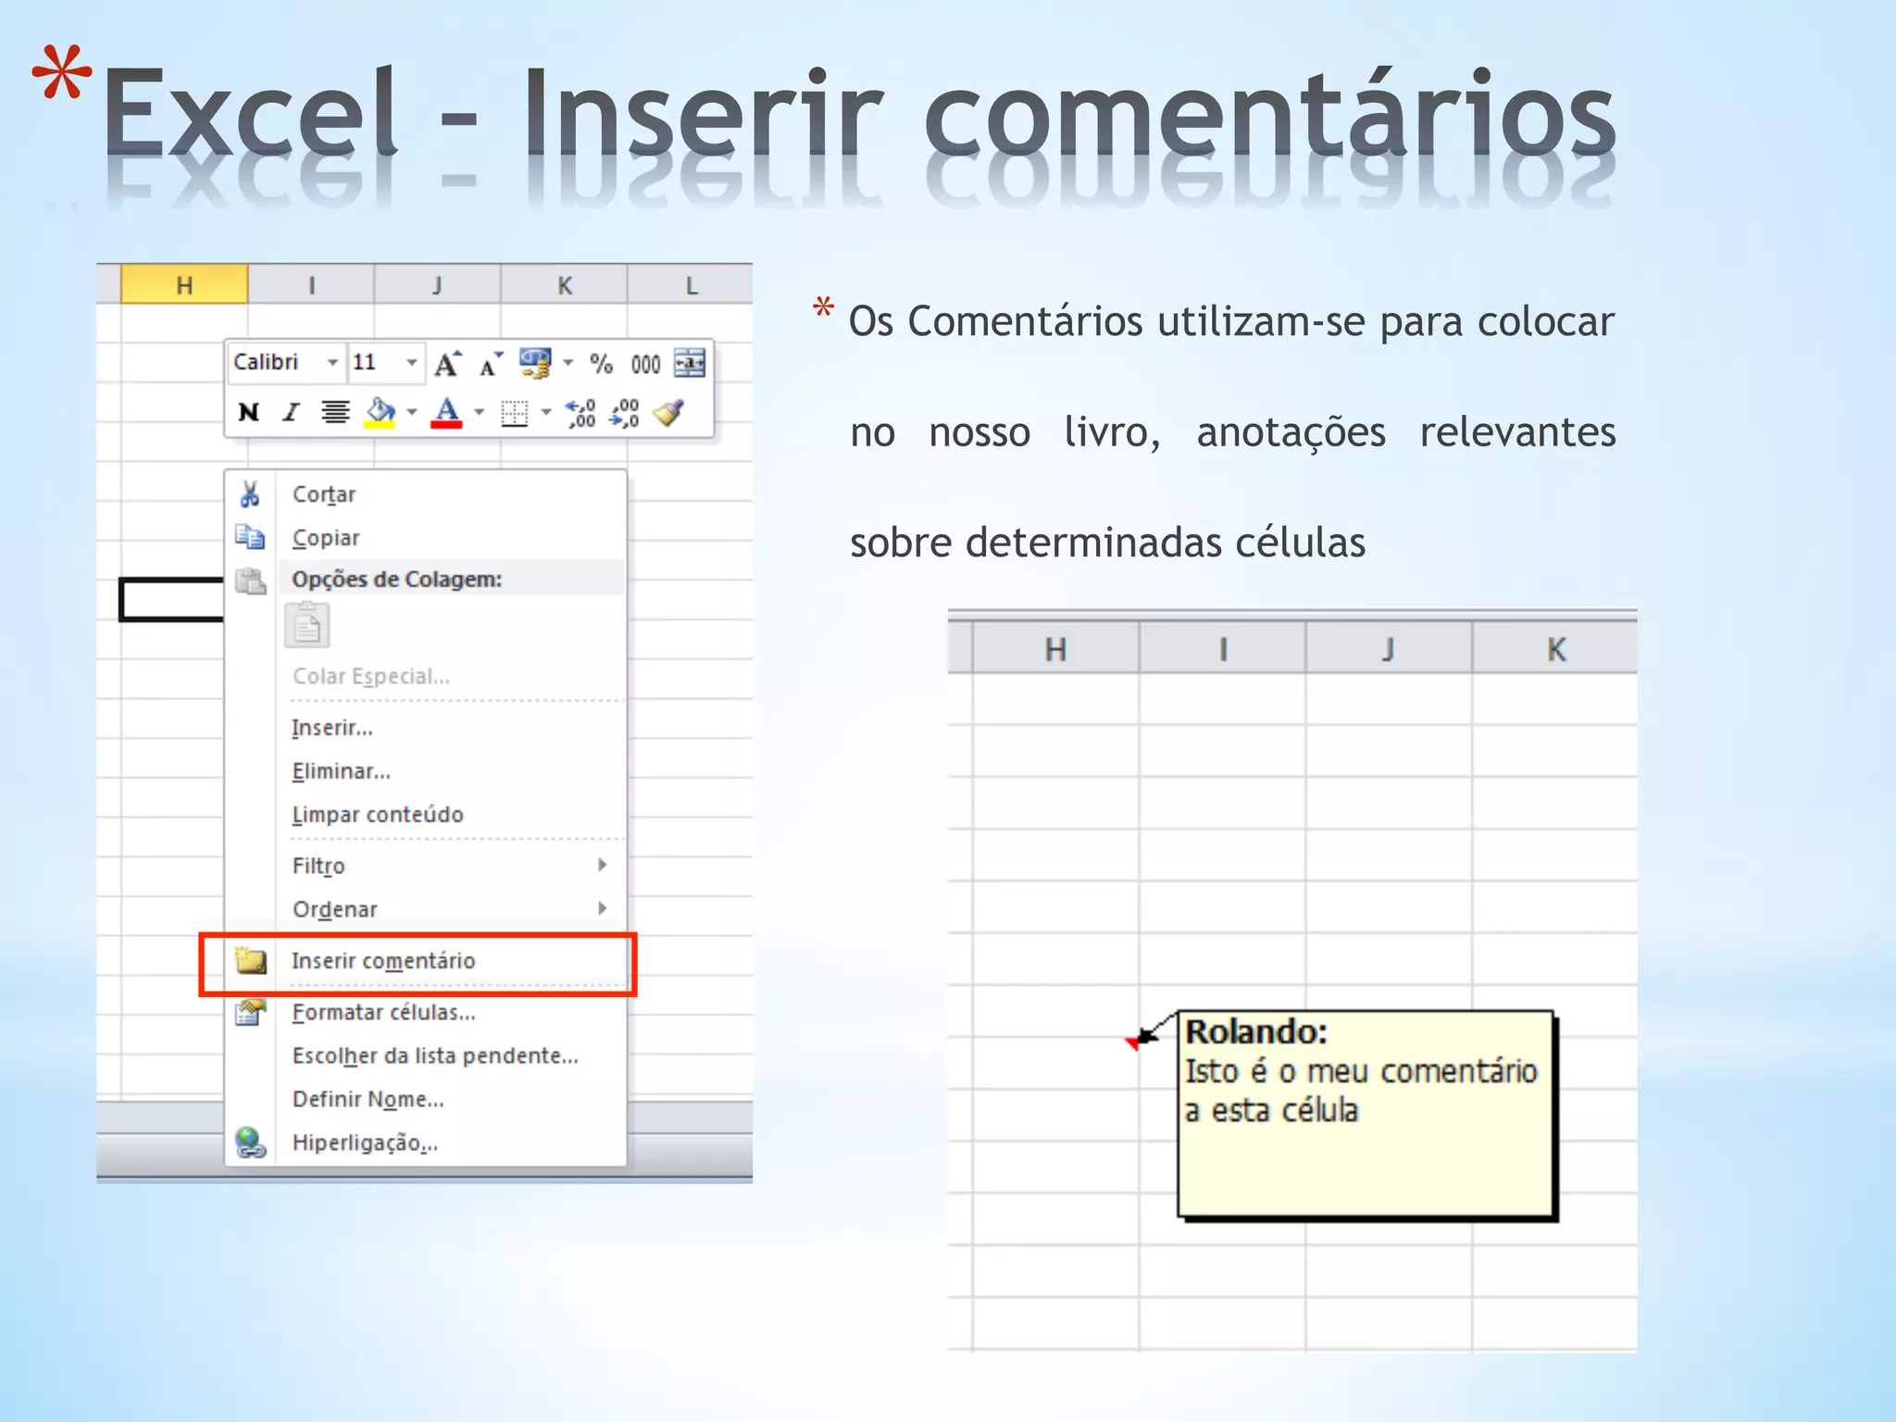The image size is (1896, 1422).
Task: Click the Borders icon in mini toolbar
Action: pyautogui.click(x=515, y=413)
